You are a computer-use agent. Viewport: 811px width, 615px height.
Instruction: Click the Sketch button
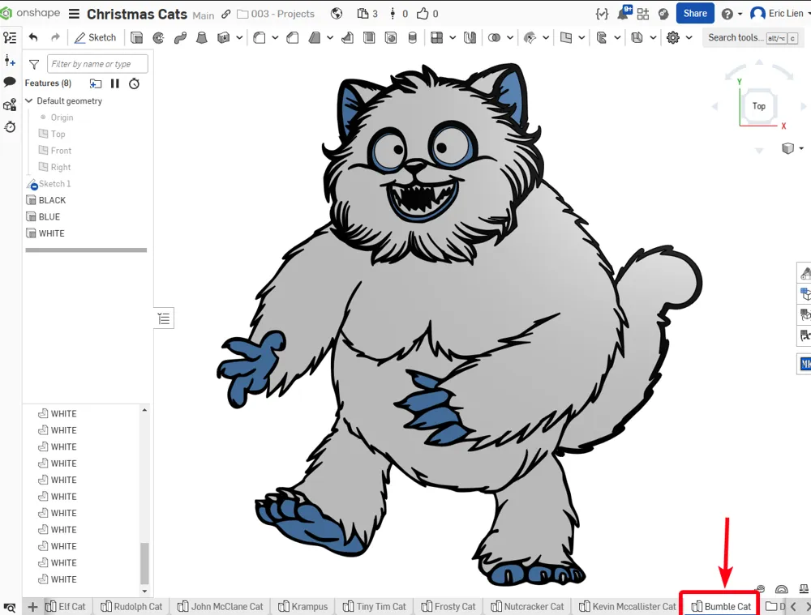point(96,38)
